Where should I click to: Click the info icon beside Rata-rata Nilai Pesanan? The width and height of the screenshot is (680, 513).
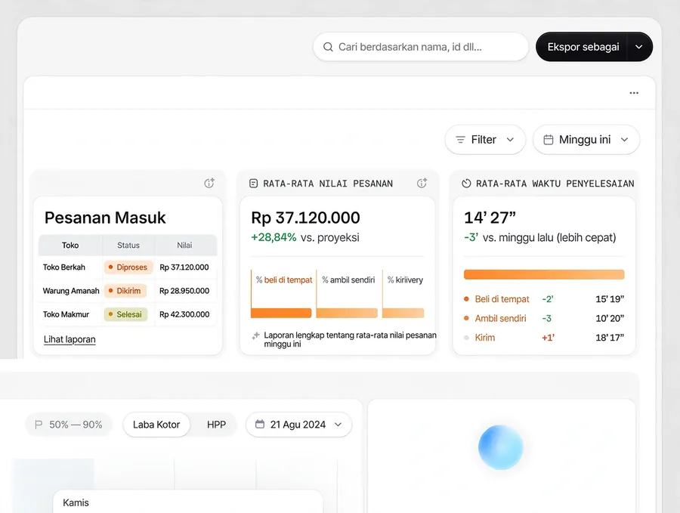(422, 183)
